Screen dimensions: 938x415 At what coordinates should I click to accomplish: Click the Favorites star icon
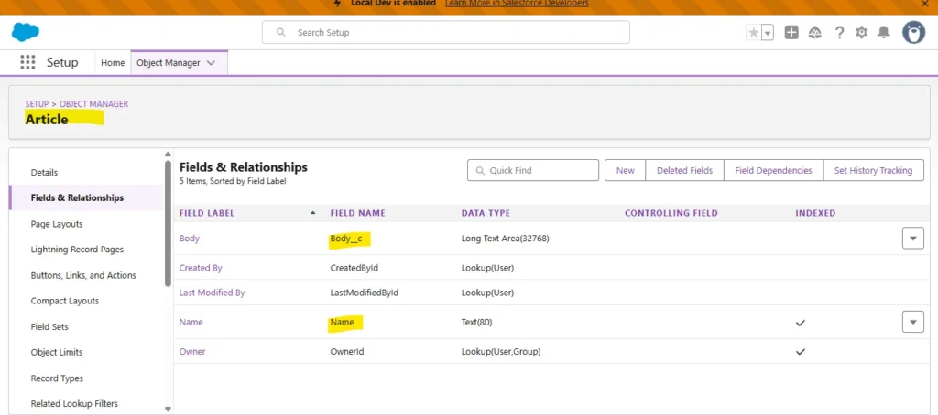[754, 32]
